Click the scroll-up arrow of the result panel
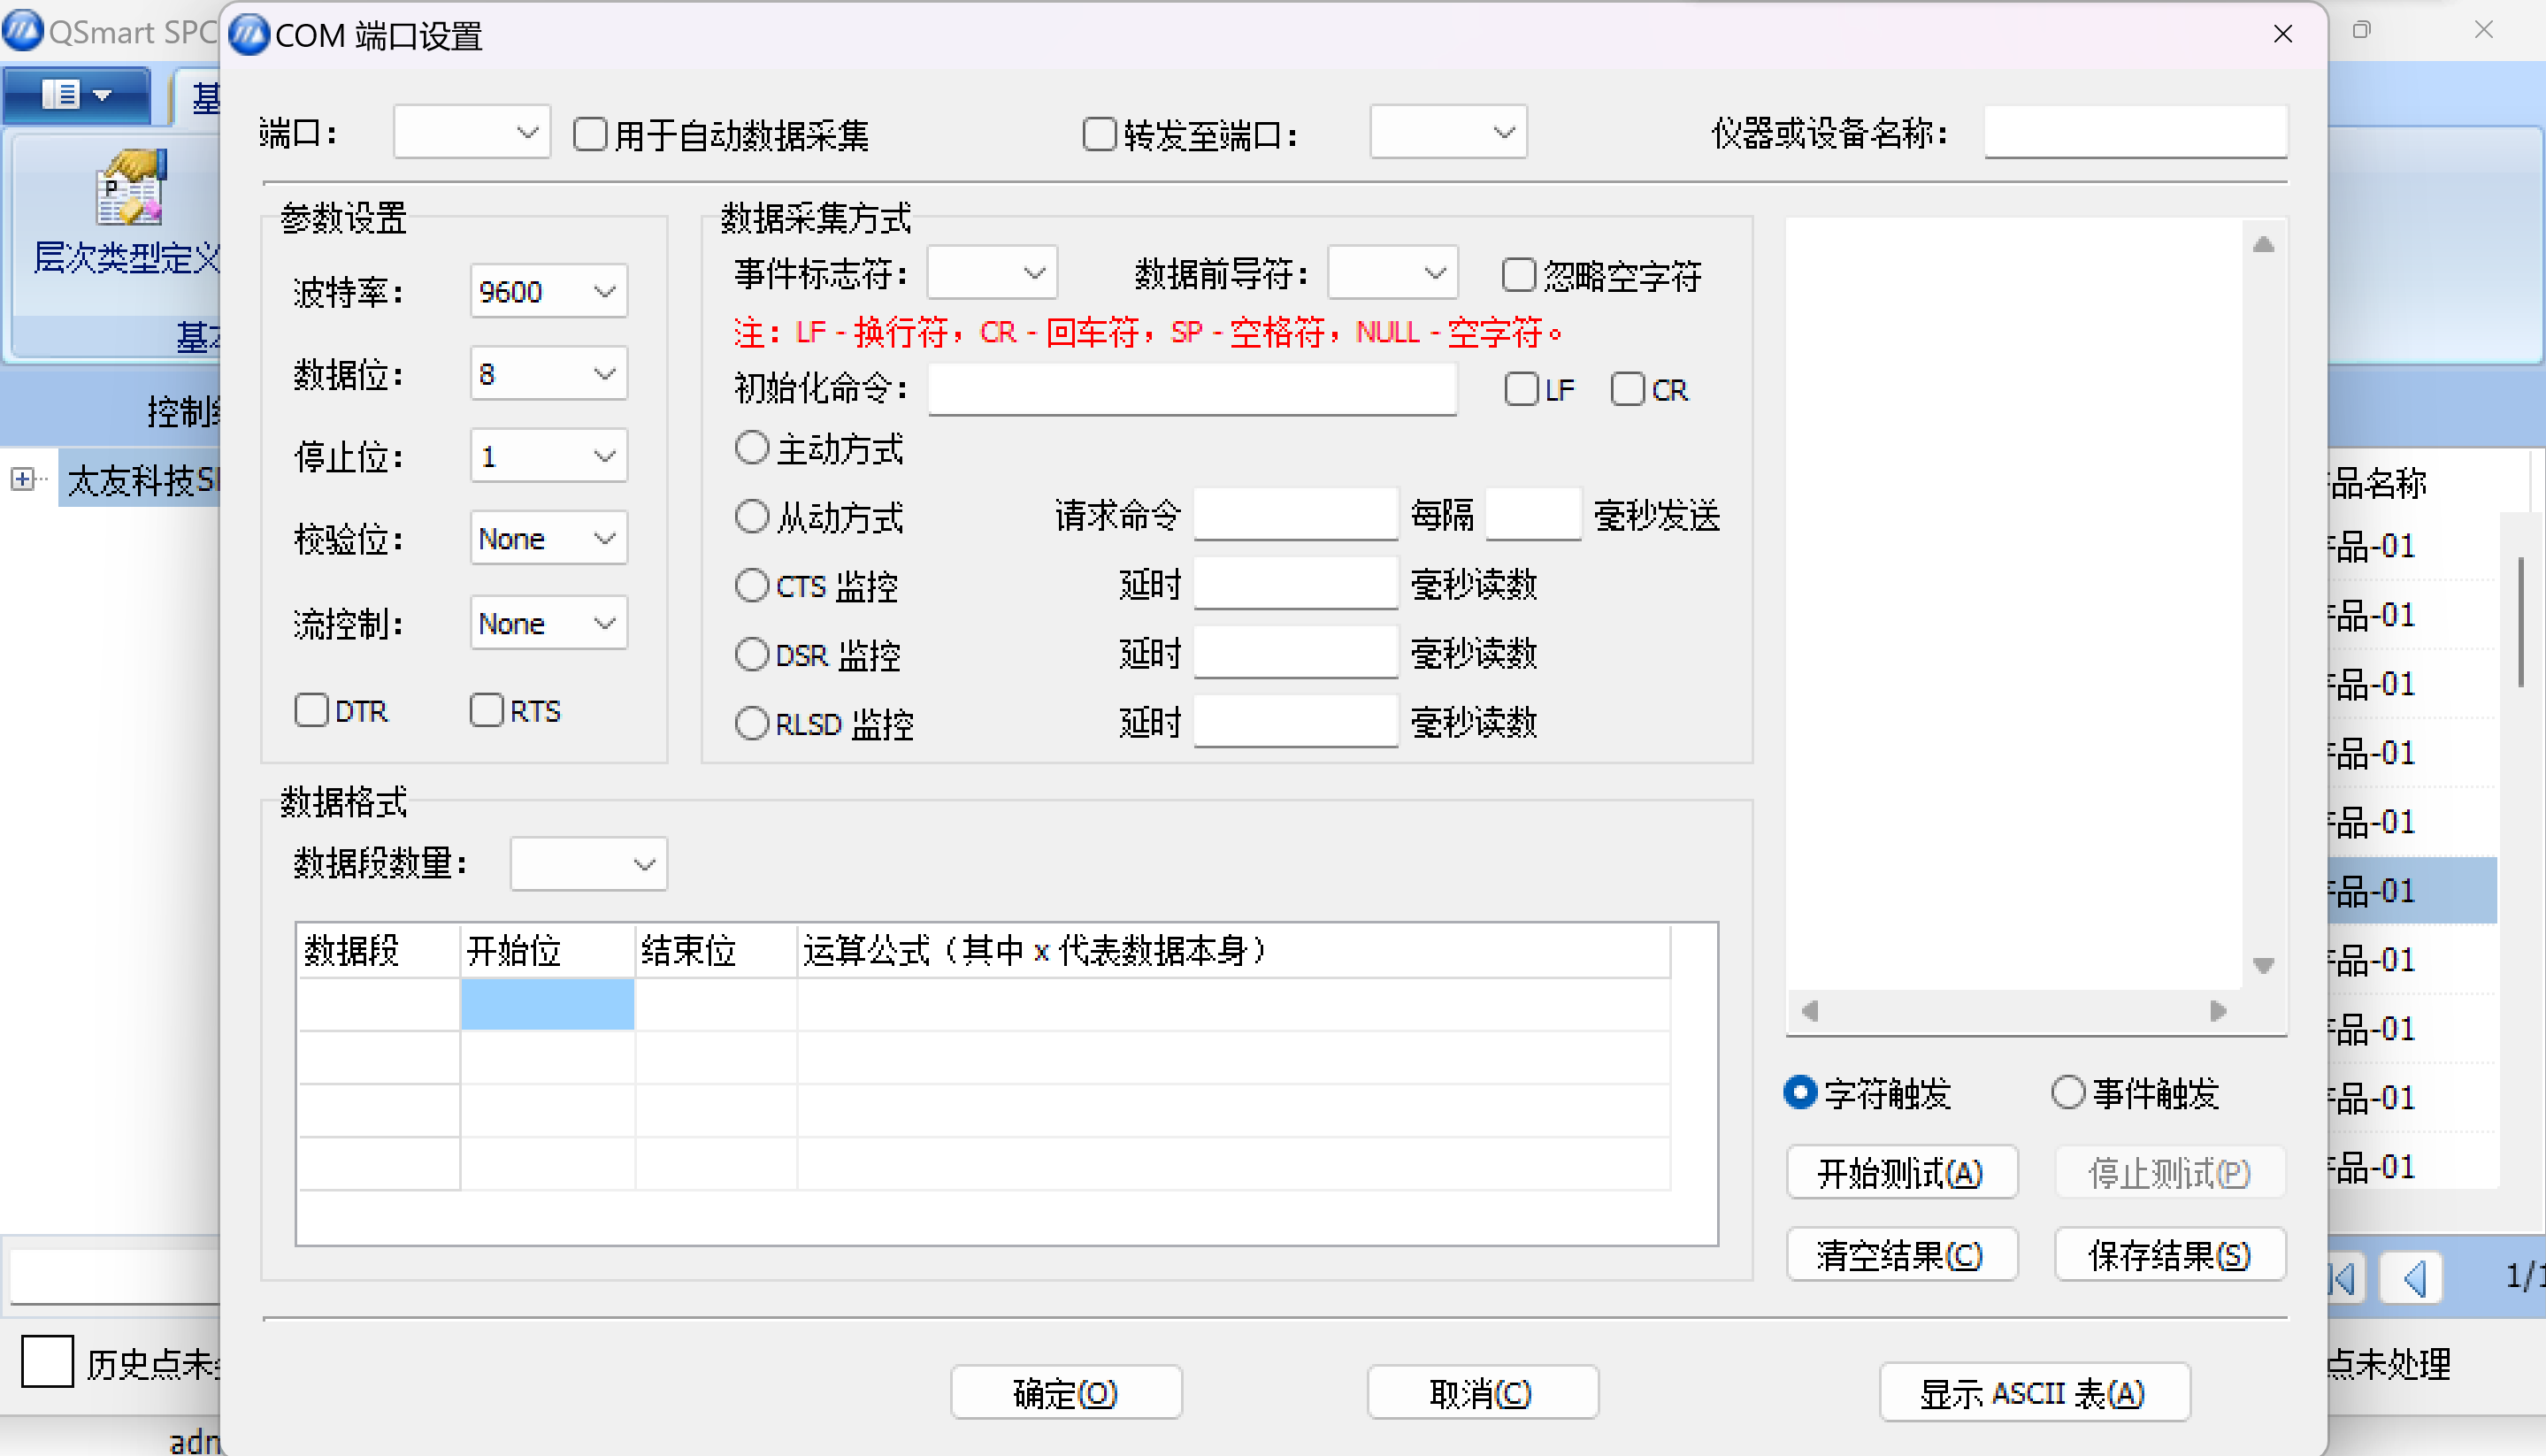The width and height of the screenshot is (2546, 1456). 2264,243
